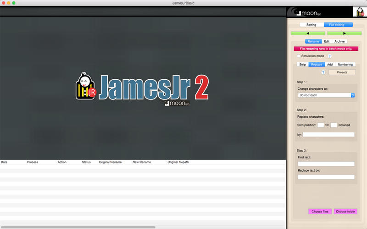This screenshot has width=367, height=229.
Task: Select the Numbering renaming option
Action: coord(345,65)
